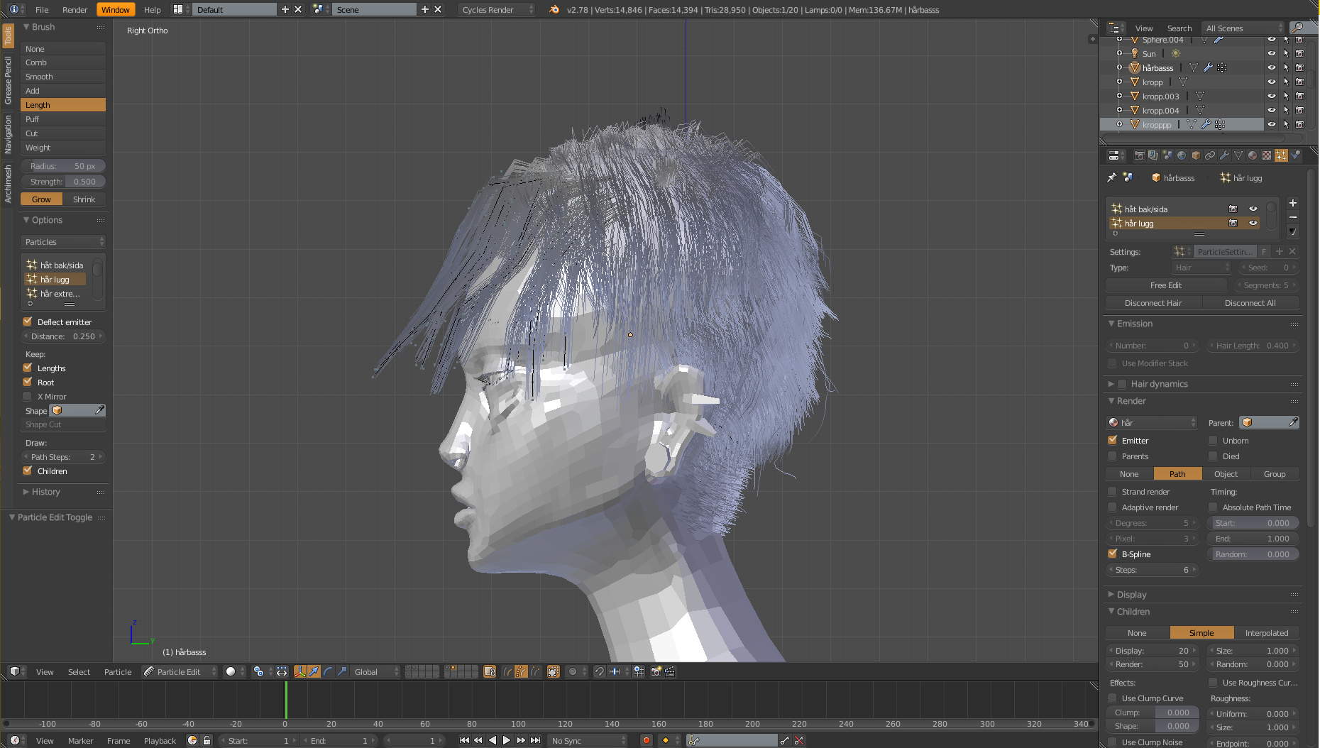Image resolution: width=1320 pixels, height=748 pixels.
Task: Switch to the Grease Pencil sidebar tab
Action: point(8,80)
